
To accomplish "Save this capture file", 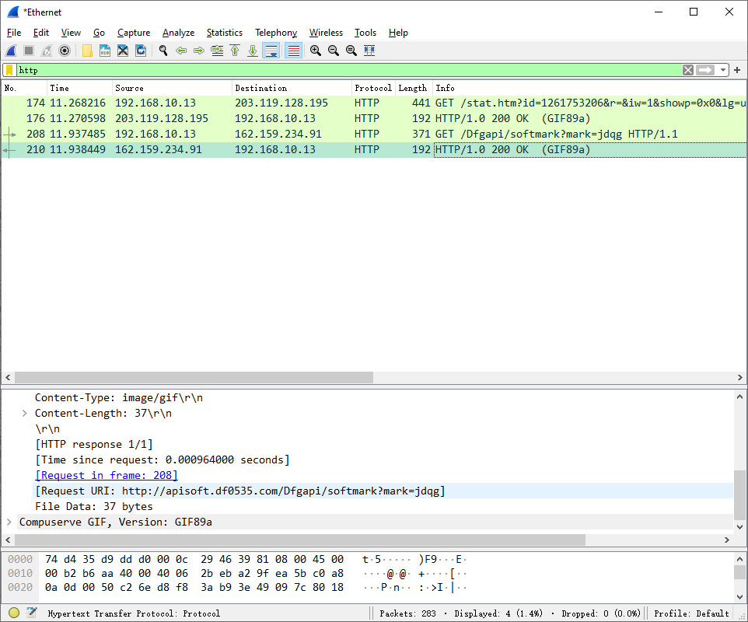I will [105, 51].
